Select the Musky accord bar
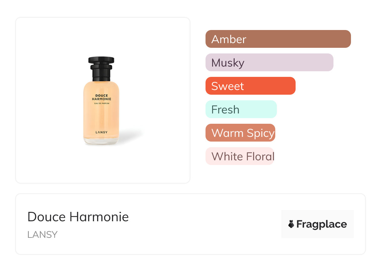The width and height of the screenshot is (381, 270). pos(269,62)
